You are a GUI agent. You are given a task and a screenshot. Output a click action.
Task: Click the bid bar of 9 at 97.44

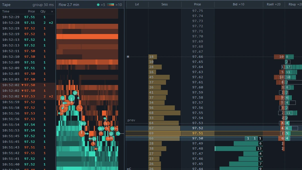[241, 169]
